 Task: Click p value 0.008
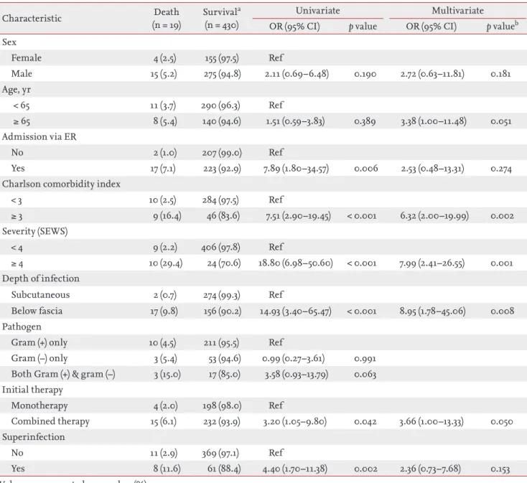[502, 311]
